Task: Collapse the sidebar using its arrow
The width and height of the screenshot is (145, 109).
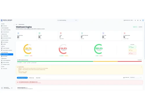Action: (14, 25)
